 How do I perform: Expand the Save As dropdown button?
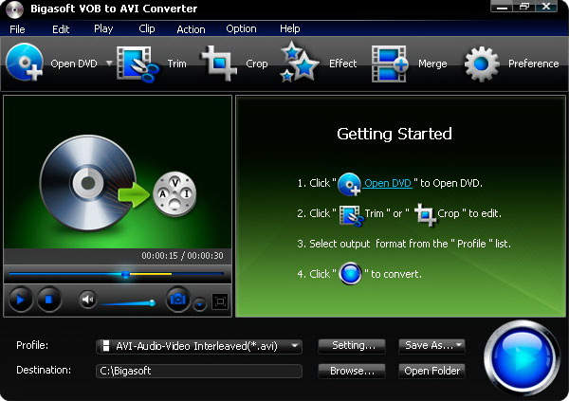click(431, 346)
